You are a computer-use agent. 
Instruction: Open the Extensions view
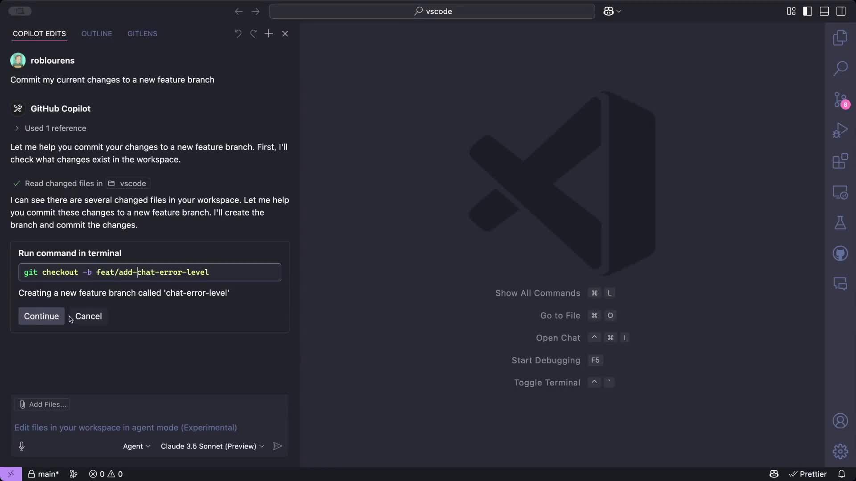(x=841, y=161)
